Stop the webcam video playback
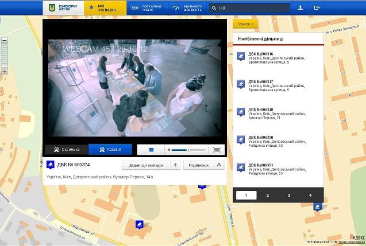366x246 pixels. point(152,150)
